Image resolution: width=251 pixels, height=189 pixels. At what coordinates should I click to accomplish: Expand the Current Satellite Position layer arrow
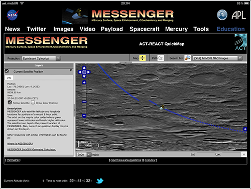click(71, 70)
